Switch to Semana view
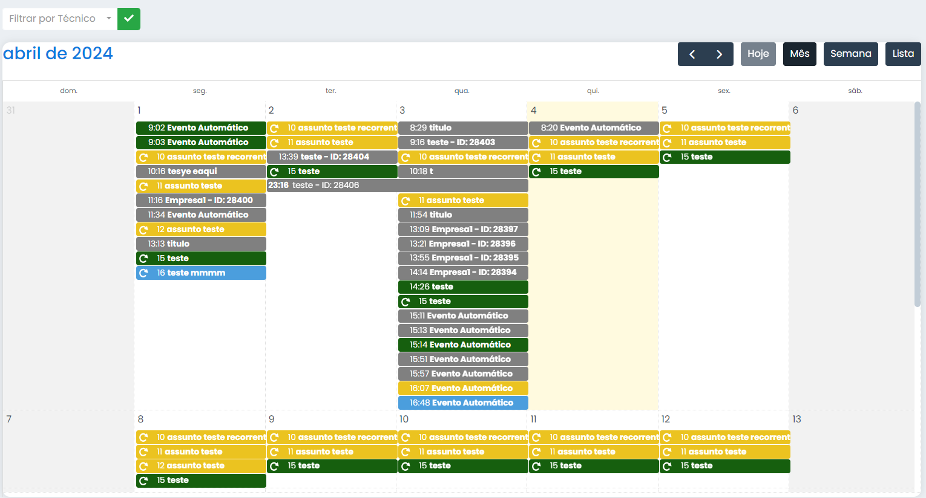The height and width of the screenshot is (498, 926). (x=851, y=54)
